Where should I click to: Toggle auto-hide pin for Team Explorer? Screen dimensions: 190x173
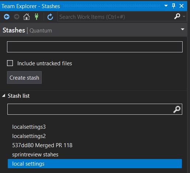(x=173, y=6)
